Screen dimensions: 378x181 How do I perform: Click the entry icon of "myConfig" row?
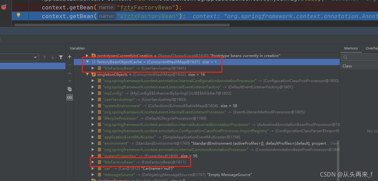tap(99, 93)
